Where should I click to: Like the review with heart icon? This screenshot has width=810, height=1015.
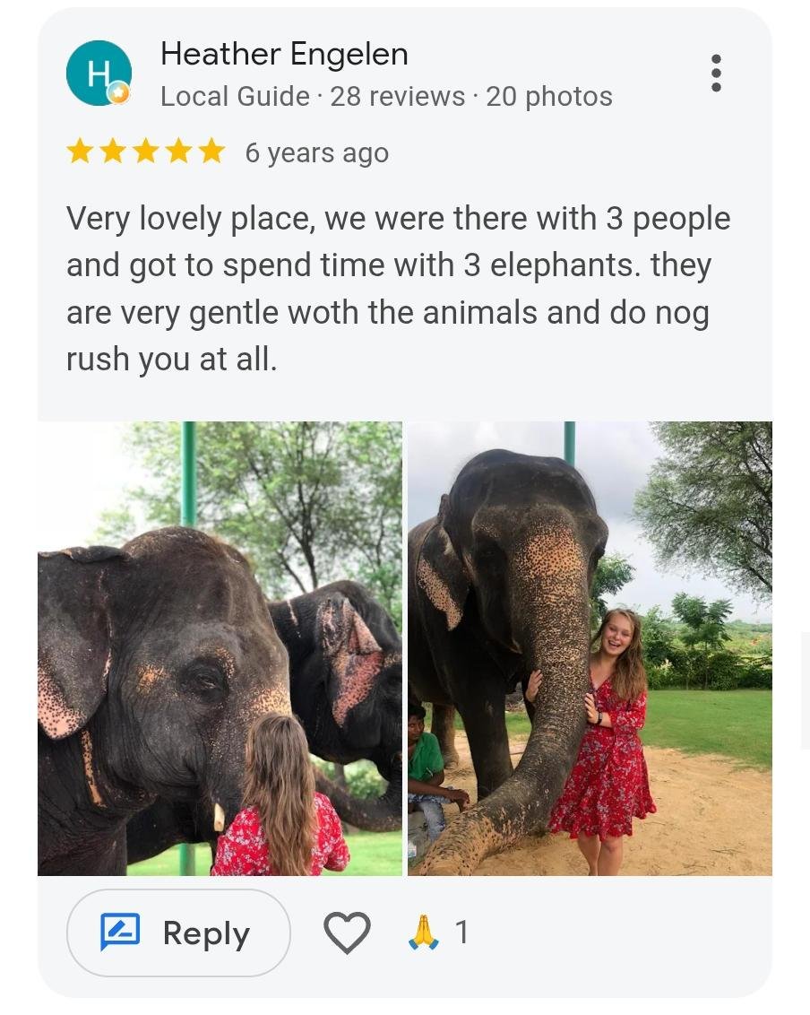[347, 933]
